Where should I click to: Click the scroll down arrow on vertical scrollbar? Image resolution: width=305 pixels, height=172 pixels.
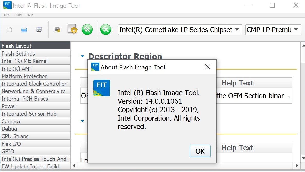click(303, 158)
